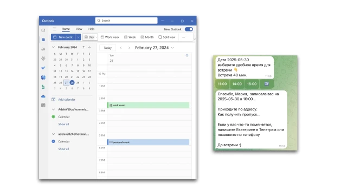
Task: Collapse the adelev2024@hotmail account group
Action: tap(53, 134)
